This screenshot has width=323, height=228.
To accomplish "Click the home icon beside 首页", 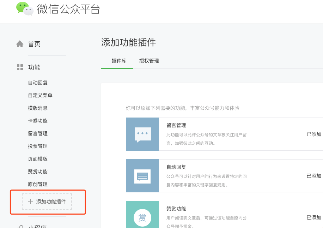I will (20, 44).
